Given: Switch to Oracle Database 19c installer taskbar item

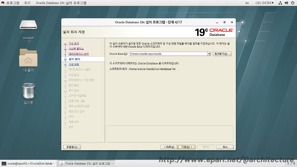Looking at the screenshot, I should tap(87, 163).
